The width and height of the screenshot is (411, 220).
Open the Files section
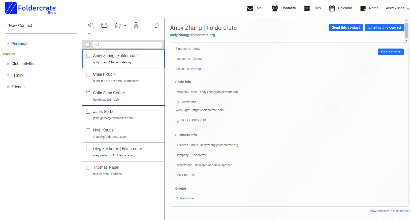[317, 8]
